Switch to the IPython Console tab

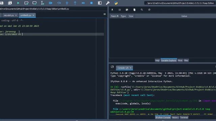163,117
